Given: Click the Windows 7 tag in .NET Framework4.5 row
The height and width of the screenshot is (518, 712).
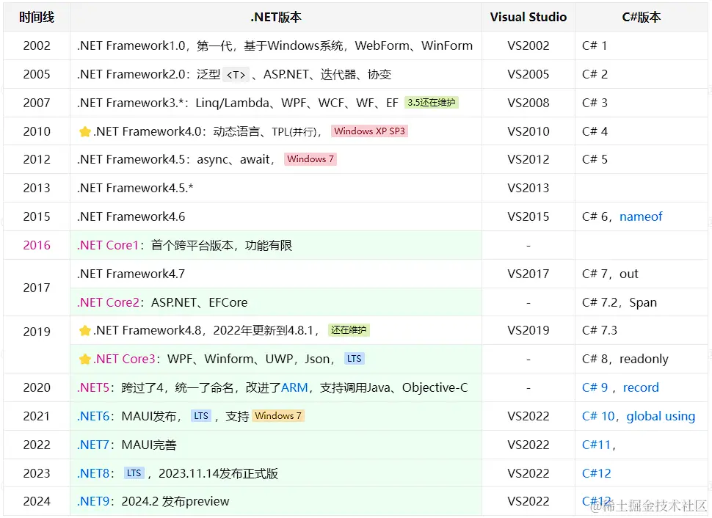Looking at the screenshot, I should click(310, 159).
